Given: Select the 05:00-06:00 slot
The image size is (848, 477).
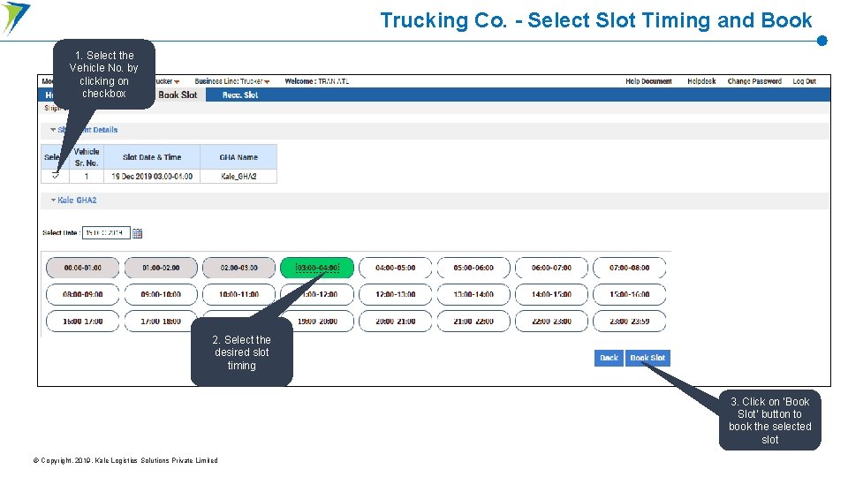Looking at the screenshot, I should pos(473,268).
